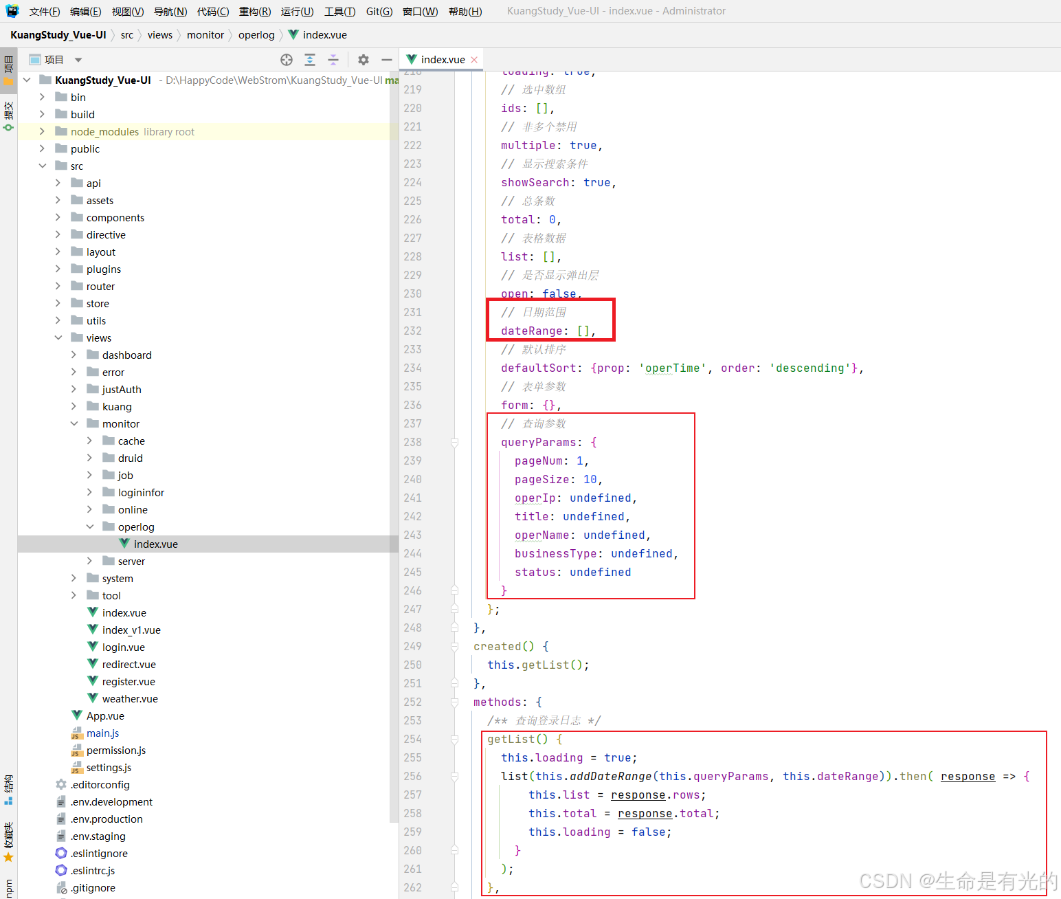
Task: Select the App.vue file in src
Action: 98,716
